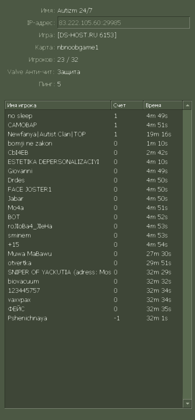Viewport: 195px width, 420px height.
Task: Select player Muwa MaBawu row
Action: [x=94, y=253]
